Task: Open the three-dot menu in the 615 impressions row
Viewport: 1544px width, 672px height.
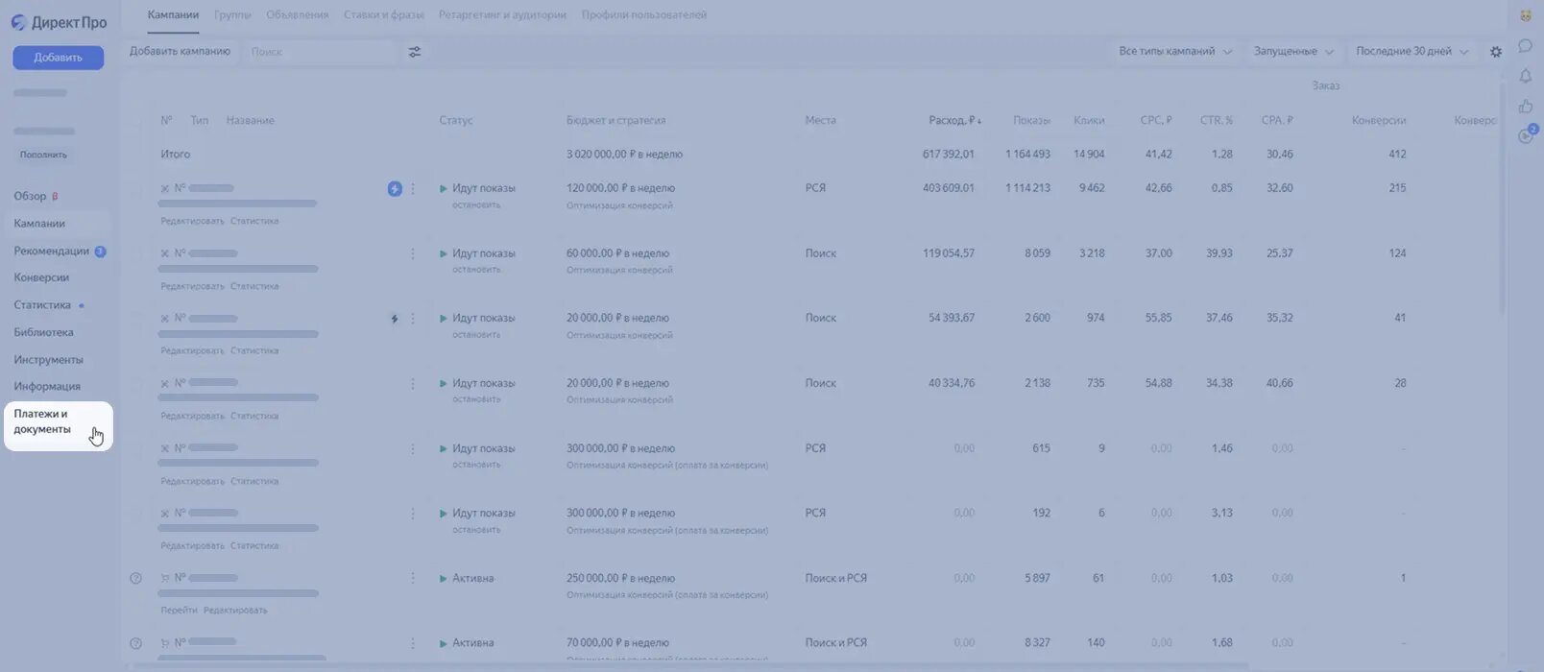Action: (413, 448)
